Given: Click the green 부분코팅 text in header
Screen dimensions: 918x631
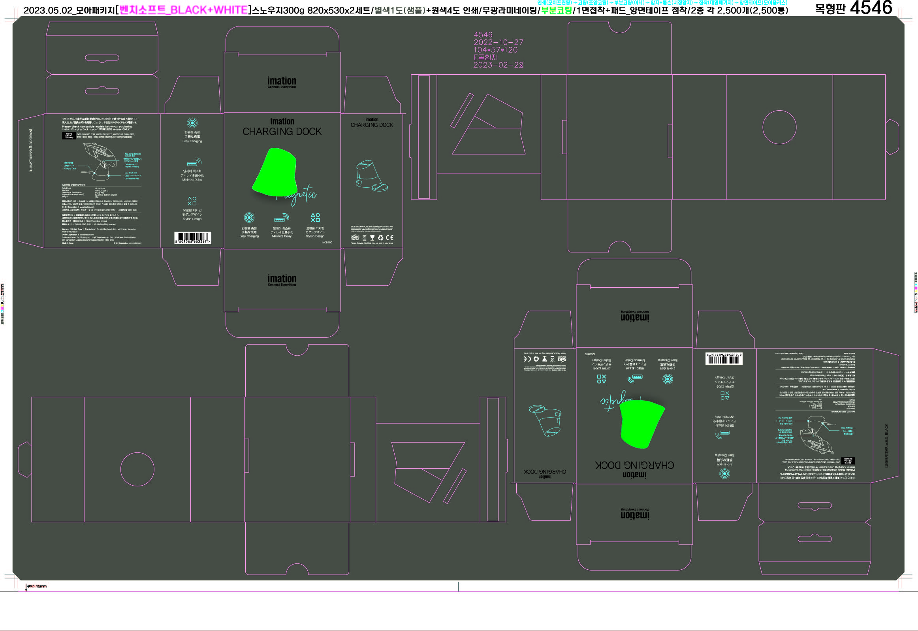Looking at the screenshot, I should [x=556, y=10].
